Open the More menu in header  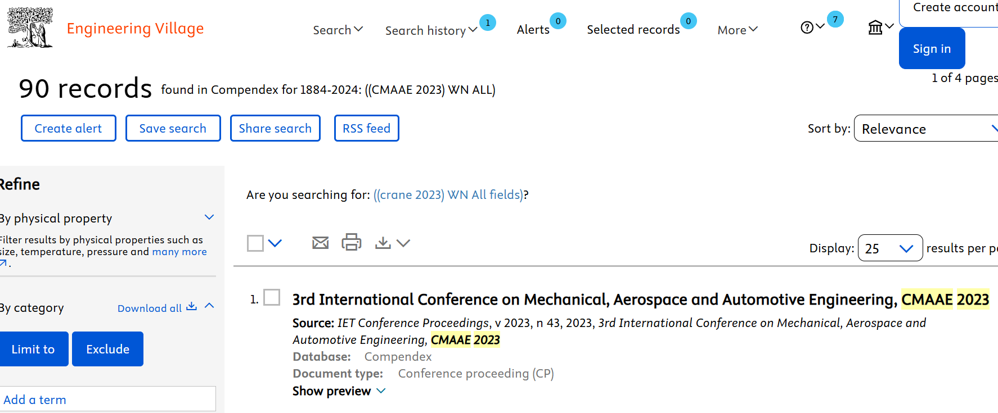(x=737, y=30)
